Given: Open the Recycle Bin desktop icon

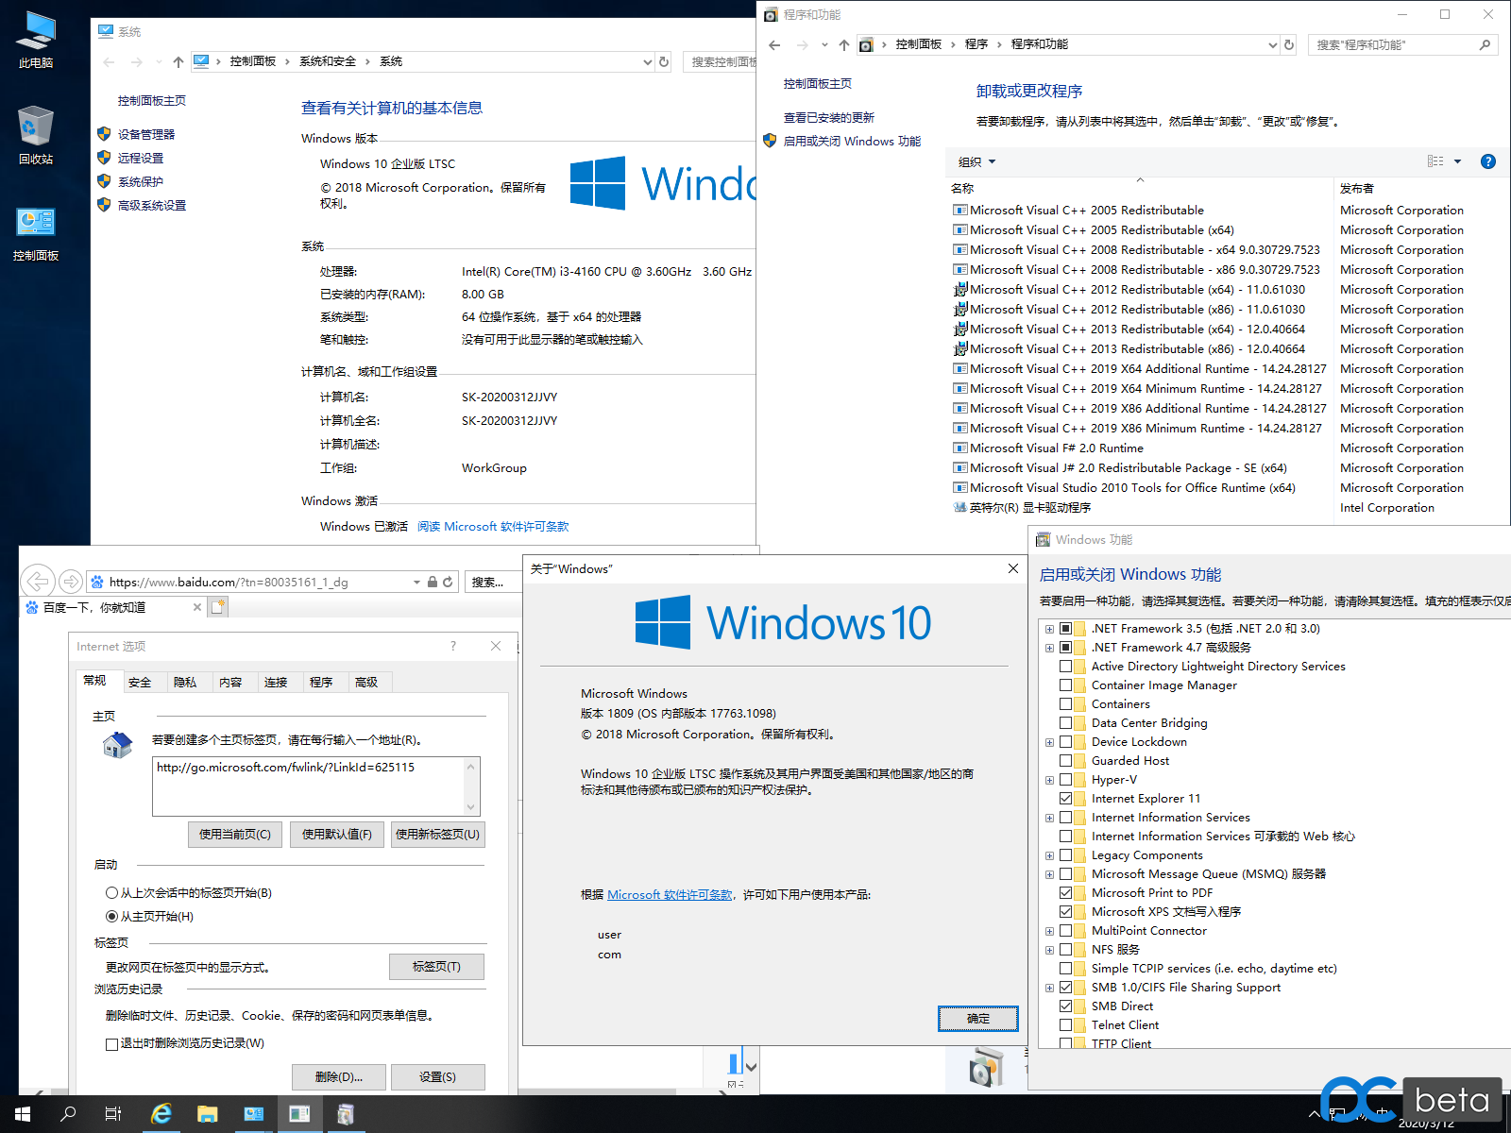Looking at the screenshot, I should point(36,136).
